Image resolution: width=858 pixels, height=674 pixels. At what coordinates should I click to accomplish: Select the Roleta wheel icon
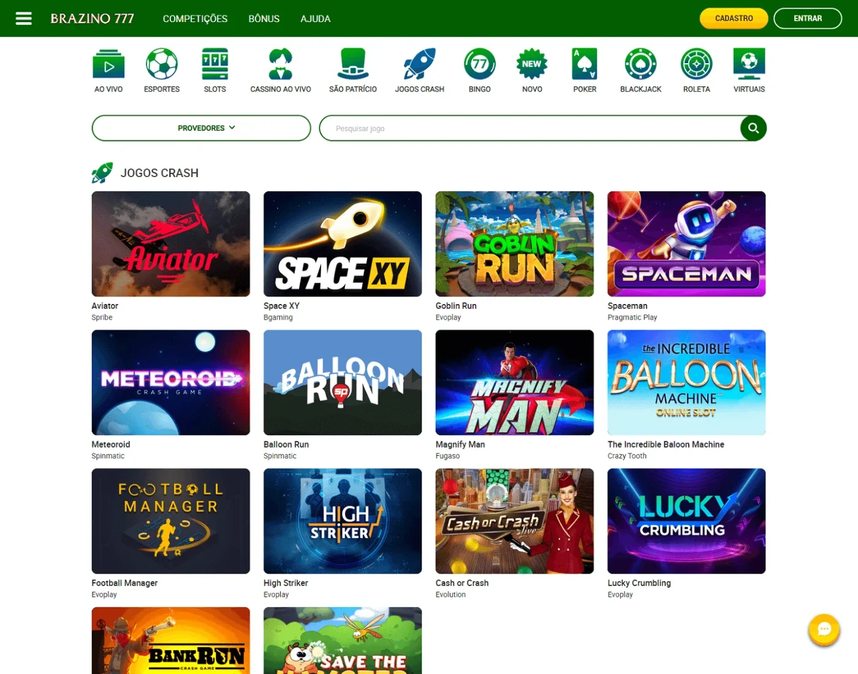pyautogui.click(x=697, y=64)
